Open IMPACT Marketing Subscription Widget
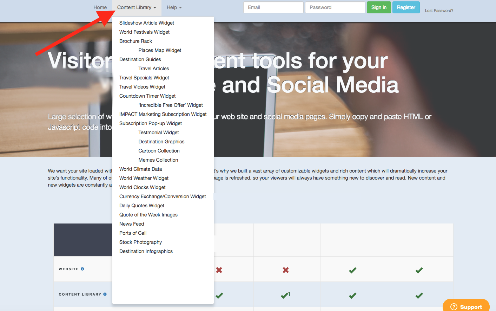The image size is (496, 311). pos(163,114)
